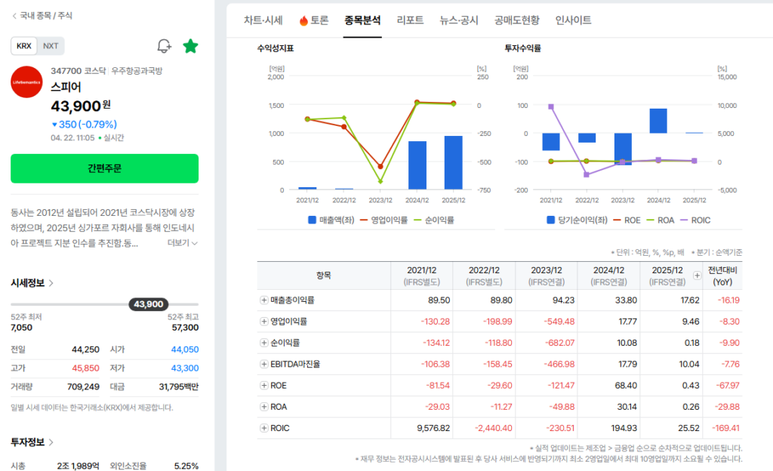Click the 우주항공과국방 sector link
773x471 pixels.
coord(137,71)
